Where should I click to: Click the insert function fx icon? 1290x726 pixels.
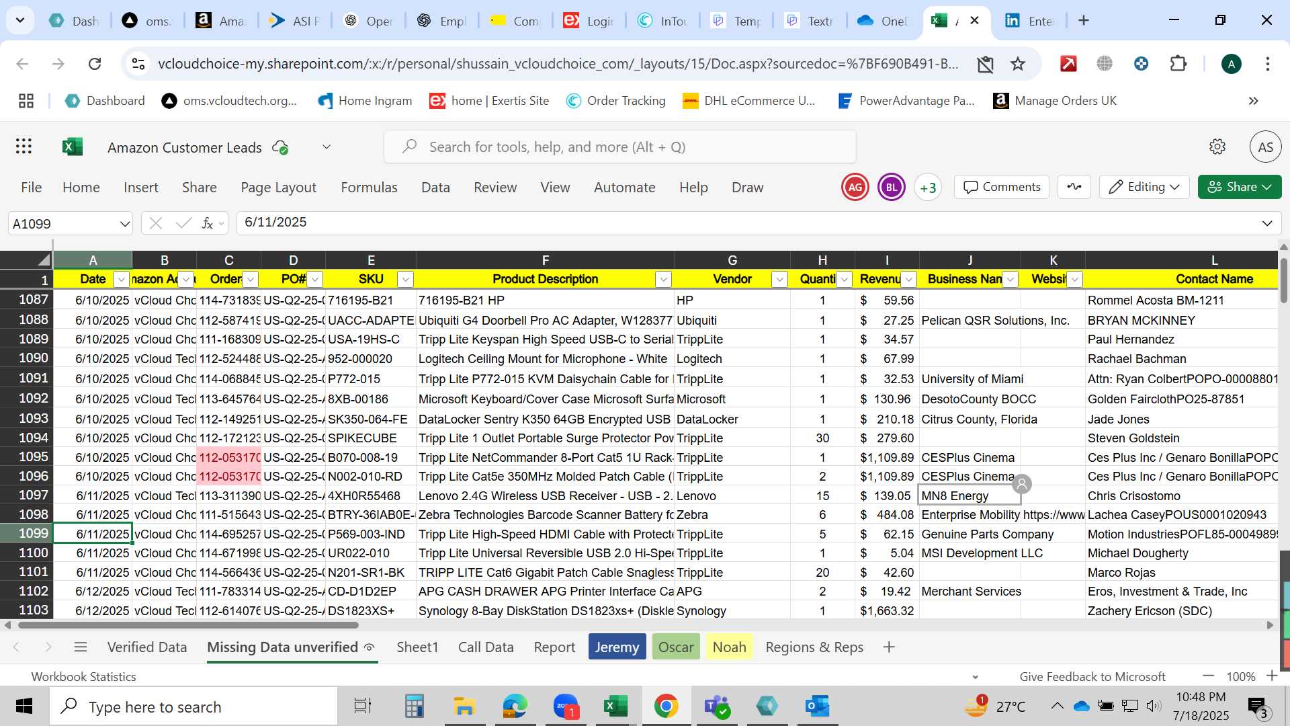coord(208,223)
